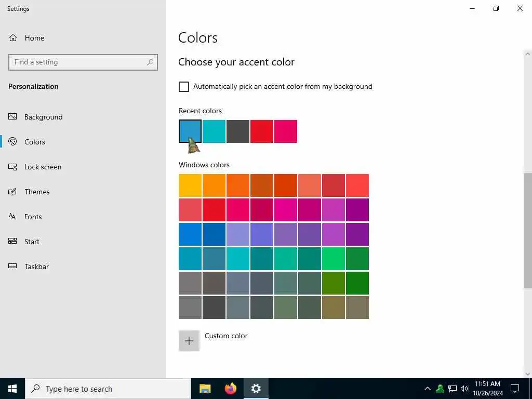This screenshot has width=532, height=399.
Task: Click the Windows colors label
Action: click(x=204, y=165)
